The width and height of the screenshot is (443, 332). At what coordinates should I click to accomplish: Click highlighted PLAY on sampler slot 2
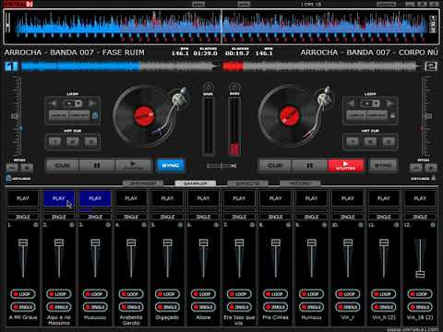pos(59,198)
